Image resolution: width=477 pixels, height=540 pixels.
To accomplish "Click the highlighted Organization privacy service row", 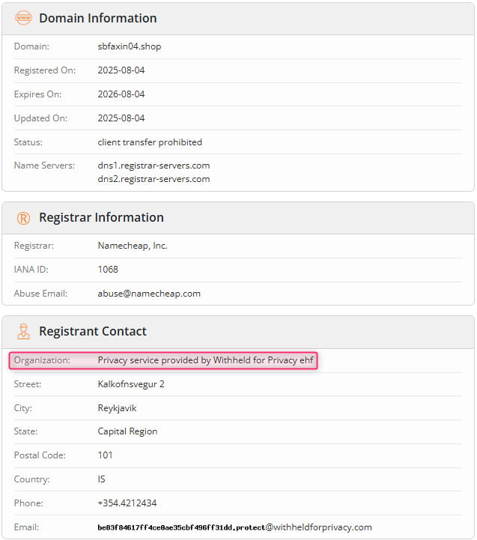I will [x=163, y=360].
